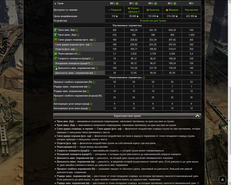The height and width of the screenshot is (185, 231).
Task: Click the Улучшаемые параметры section heading
Action: point(127,25)
